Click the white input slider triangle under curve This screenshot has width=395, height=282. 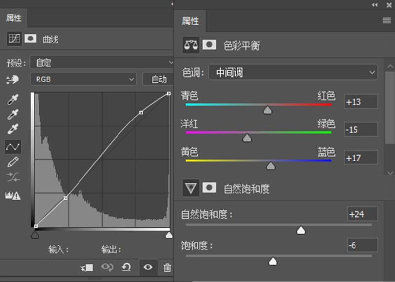tap(169, 235)
